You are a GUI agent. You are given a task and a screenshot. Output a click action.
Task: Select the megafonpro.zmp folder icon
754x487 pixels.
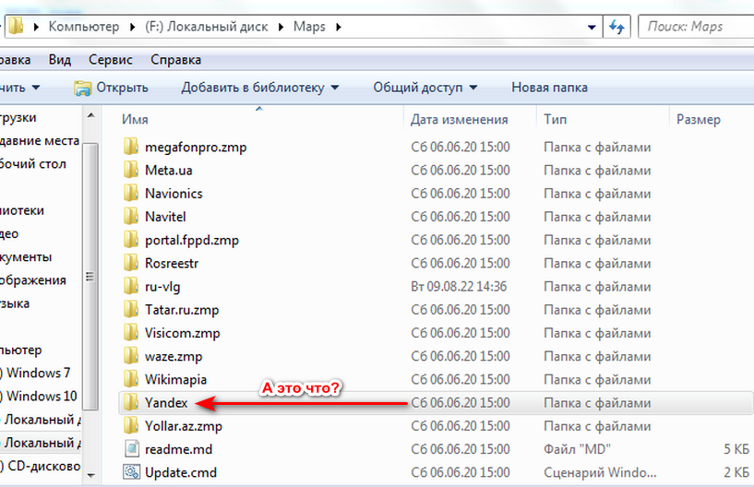(x=130, y=147)
